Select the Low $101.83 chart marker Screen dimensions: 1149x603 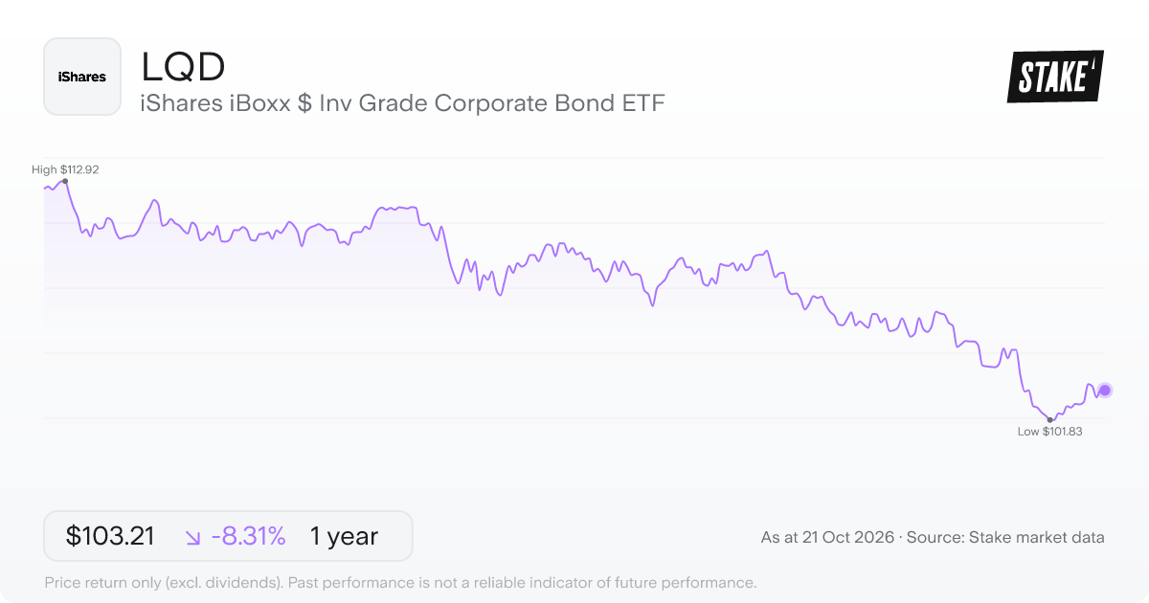(x=1050, y=419)
